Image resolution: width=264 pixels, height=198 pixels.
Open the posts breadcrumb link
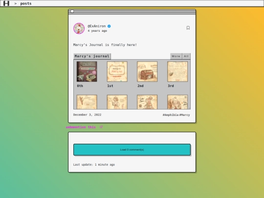pos(26,3)
